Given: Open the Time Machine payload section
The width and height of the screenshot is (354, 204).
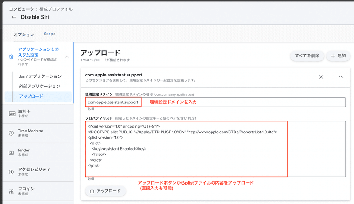Looking at the screenshot, I should 38,133.
